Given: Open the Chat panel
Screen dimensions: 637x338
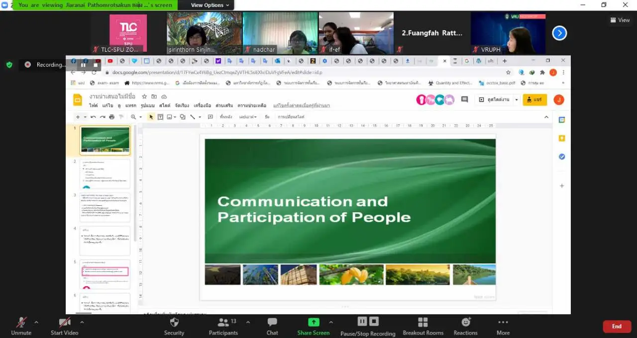Looking at the screenshot, I should click(272, 326).
